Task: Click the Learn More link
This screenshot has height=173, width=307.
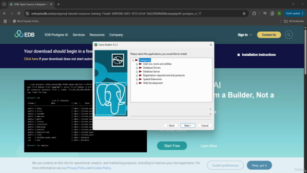Action: 209,146
